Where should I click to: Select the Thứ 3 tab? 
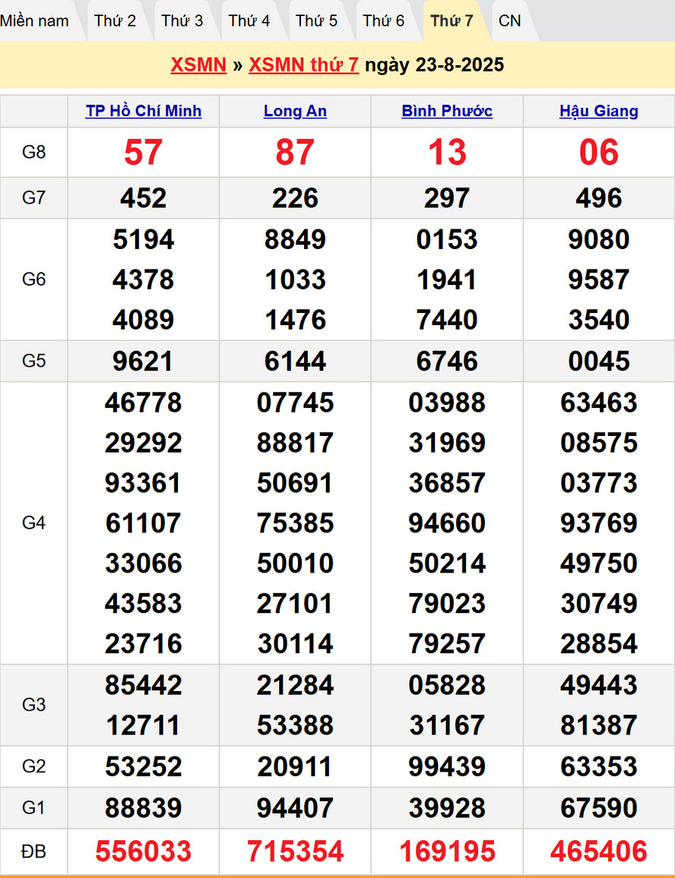pos(182,21)
